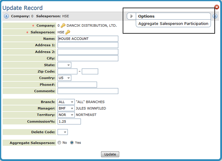Click the key icon beside Salesperson HSE
Viewport: 222px width, 161px height.
click(68, 32)
